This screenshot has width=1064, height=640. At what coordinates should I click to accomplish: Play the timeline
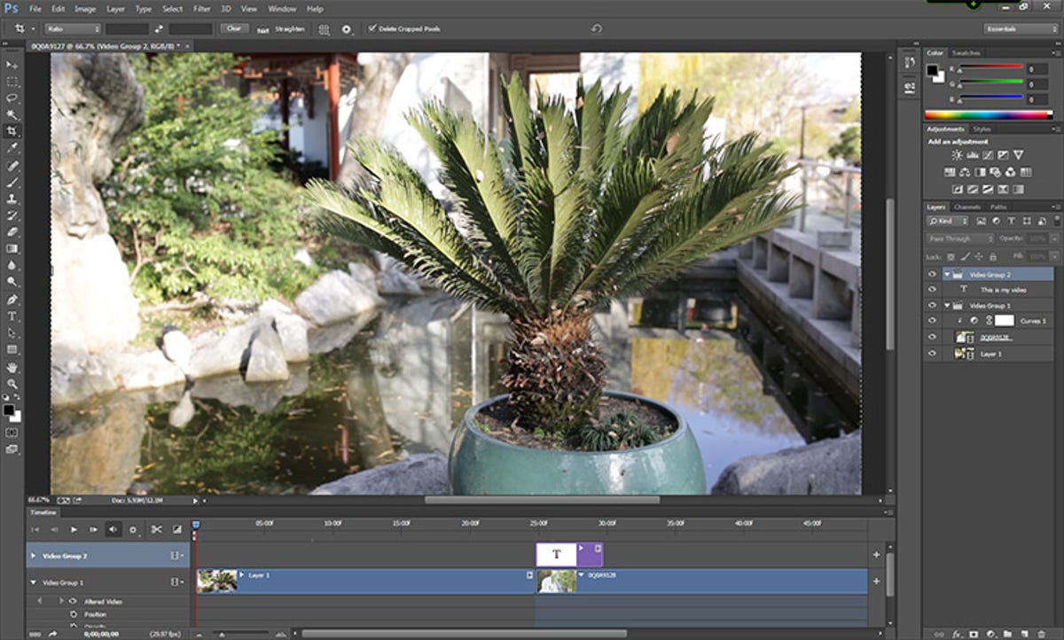[74, 529]
